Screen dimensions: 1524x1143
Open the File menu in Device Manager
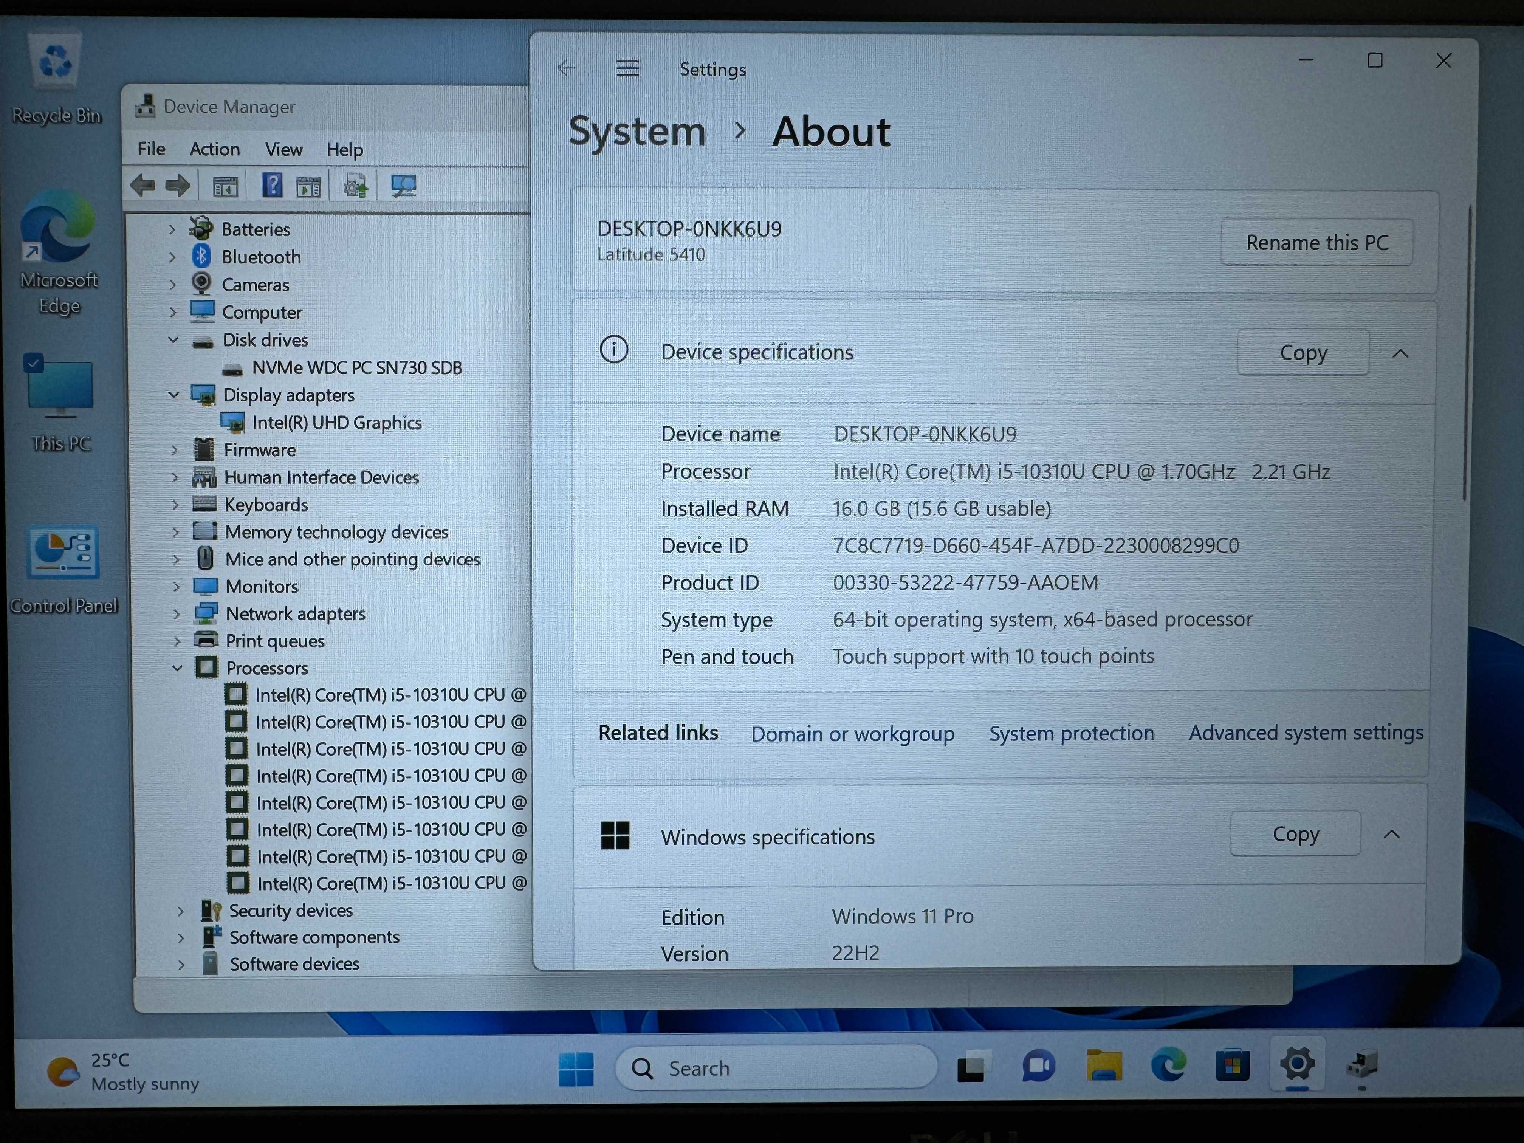[151, 149]
